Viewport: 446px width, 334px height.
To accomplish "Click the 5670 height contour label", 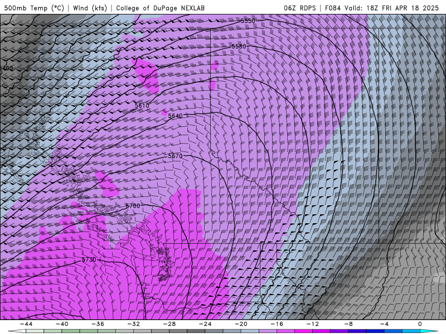I will pyautogui.click(x=175, y=156).
